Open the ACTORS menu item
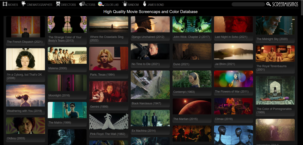This screenshot has width=303, height=145. (90, 5)
